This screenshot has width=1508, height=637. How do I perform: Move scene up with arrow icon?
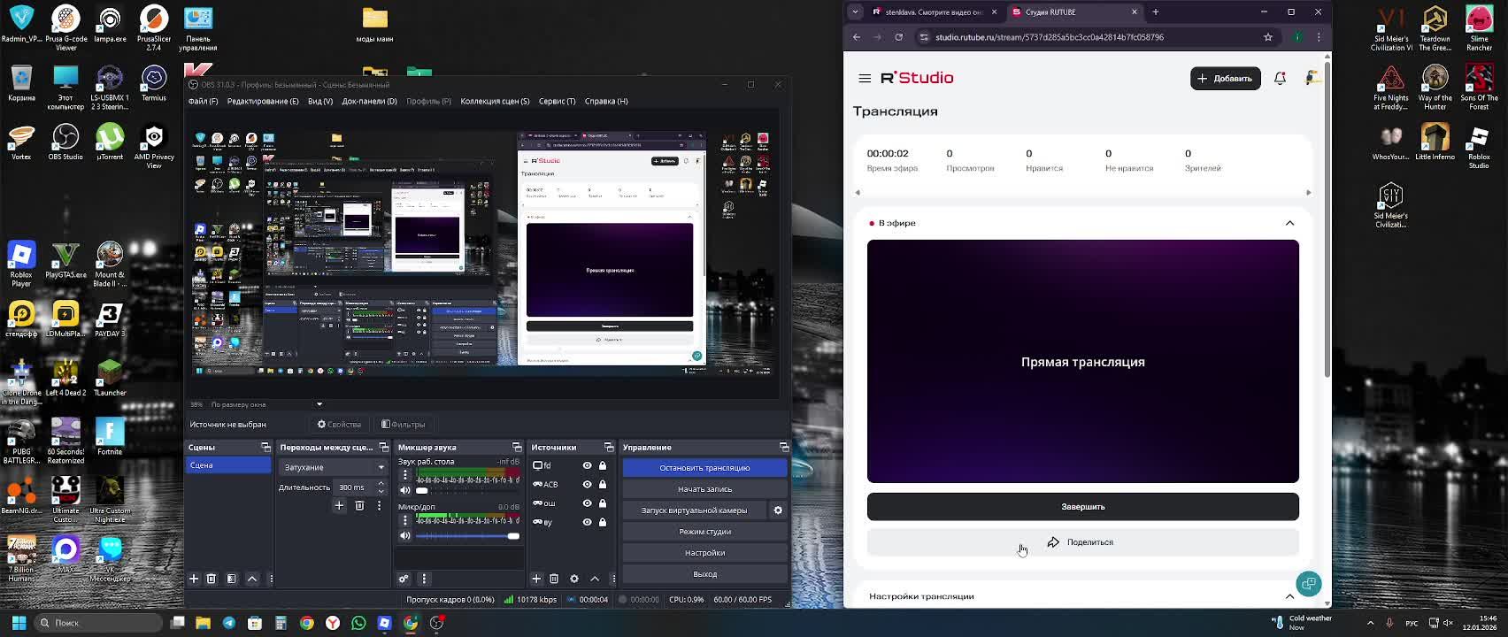coord(252,579)
